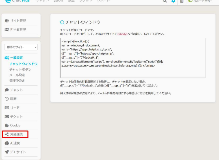Image resolution: width=219 pixels, height=160 pixels.
Task: Open the リード section in sidebar
Action: tap(15, 108)
